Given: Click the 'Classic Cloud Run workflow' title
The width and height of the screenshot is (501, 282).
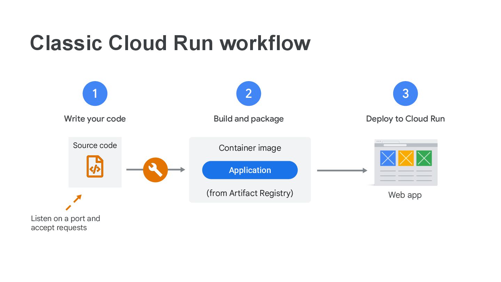Looking at the screenshot, I should click(x=170, y=43).
